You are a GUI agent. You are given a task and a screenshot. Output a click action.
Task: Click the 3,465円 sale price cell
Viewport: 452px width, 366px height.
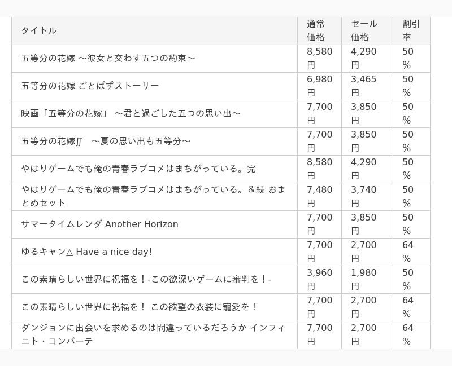pos(363,86)
